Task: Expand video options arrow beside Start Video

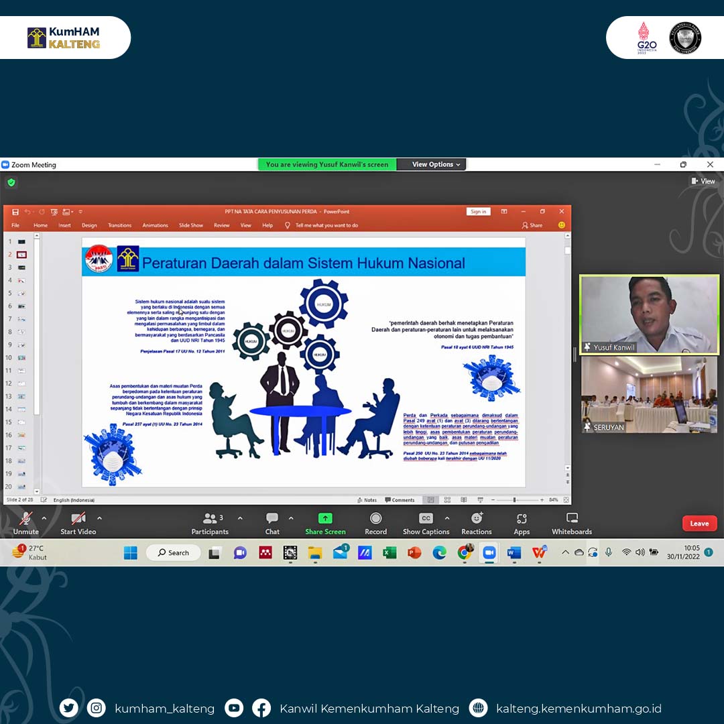Action: (99, 518)
